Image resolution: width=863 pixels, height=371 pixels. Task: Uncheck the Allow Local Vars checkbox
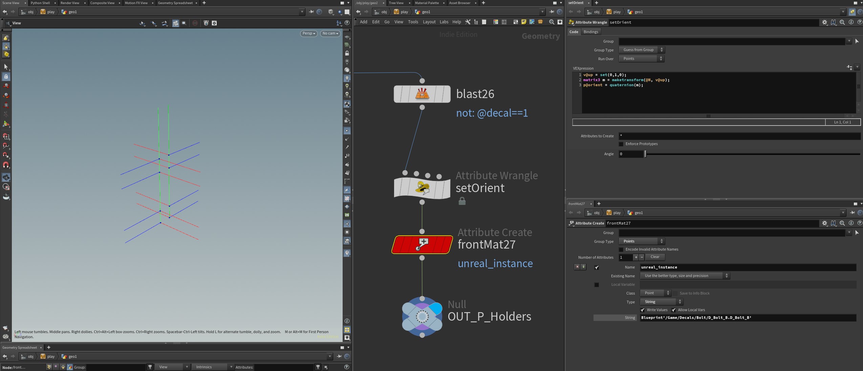tap(674, 310)
